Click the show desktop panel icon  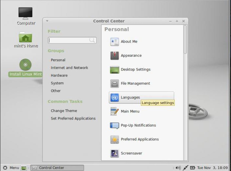[x=23, y=168]
